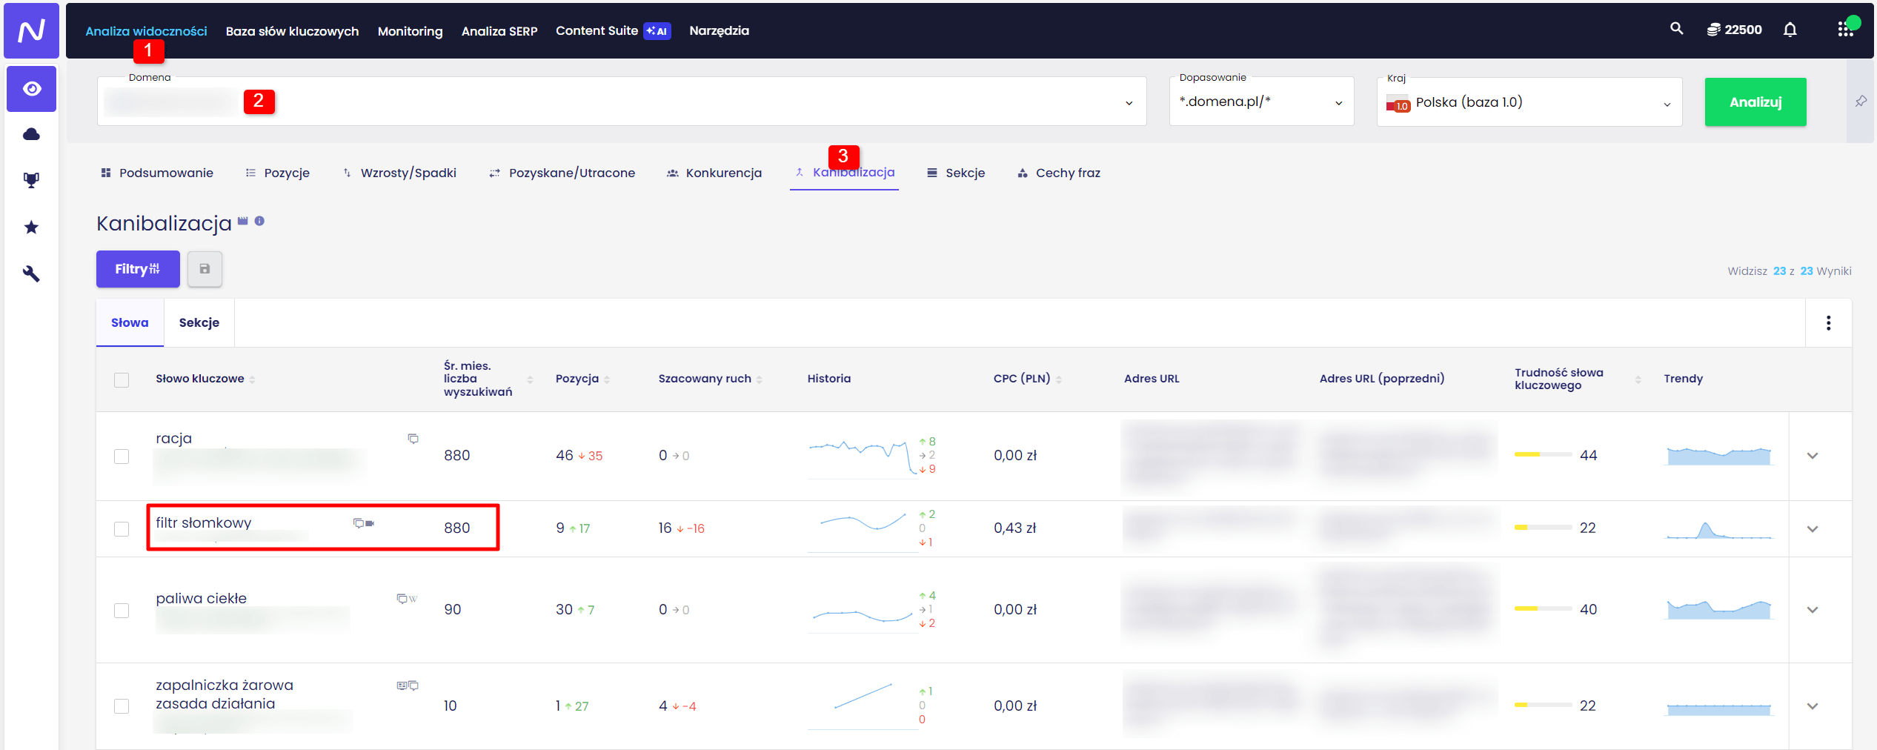1877x750 pixels.
Task: Click the search magnifier icon in top bar
Action: click(x=1676, y=29)
